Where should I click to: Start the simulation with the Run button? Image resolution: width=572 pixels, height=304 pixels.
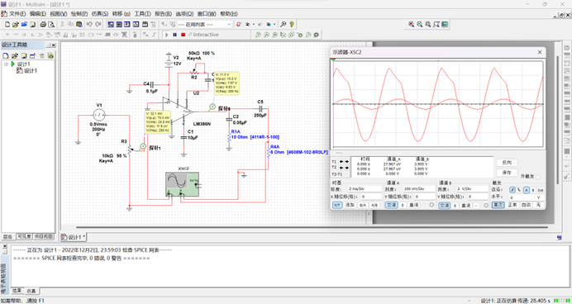[x=166, y=35]
